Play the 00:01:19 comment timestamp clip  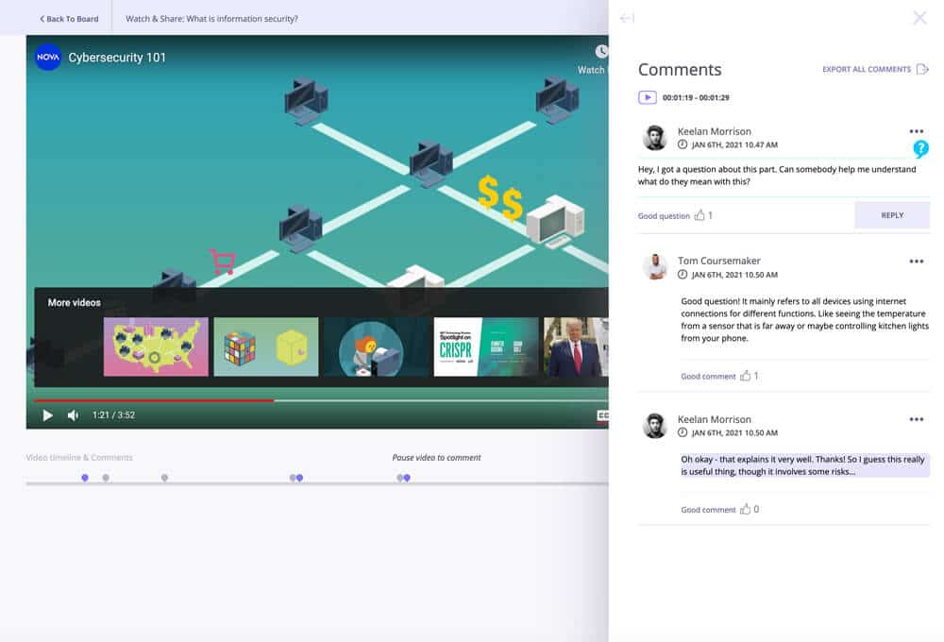[x=648, y=97]
